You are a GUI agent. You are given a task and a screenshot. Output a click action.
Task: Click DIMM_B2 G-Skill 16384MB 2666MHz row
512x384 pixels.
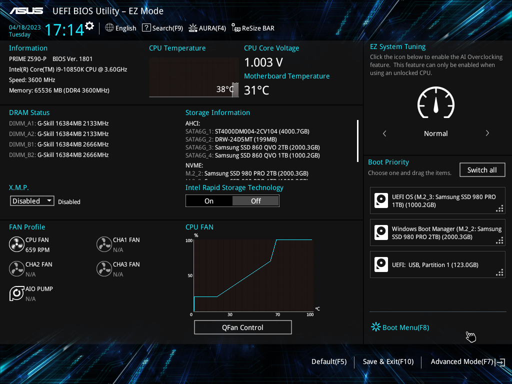tap(59, 155)
